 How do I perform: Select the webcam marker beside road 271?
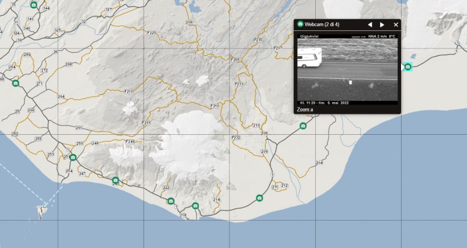[x=16, y=83]
